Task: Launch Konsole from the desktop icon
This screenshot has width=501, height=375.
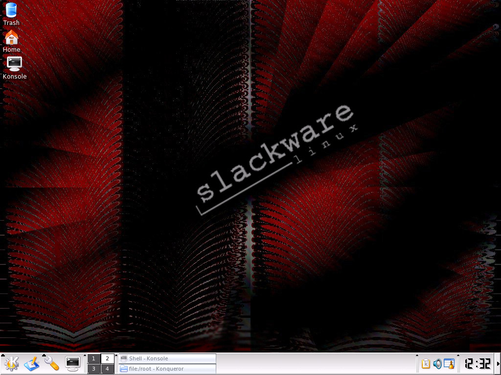Action: click(14, 67)
